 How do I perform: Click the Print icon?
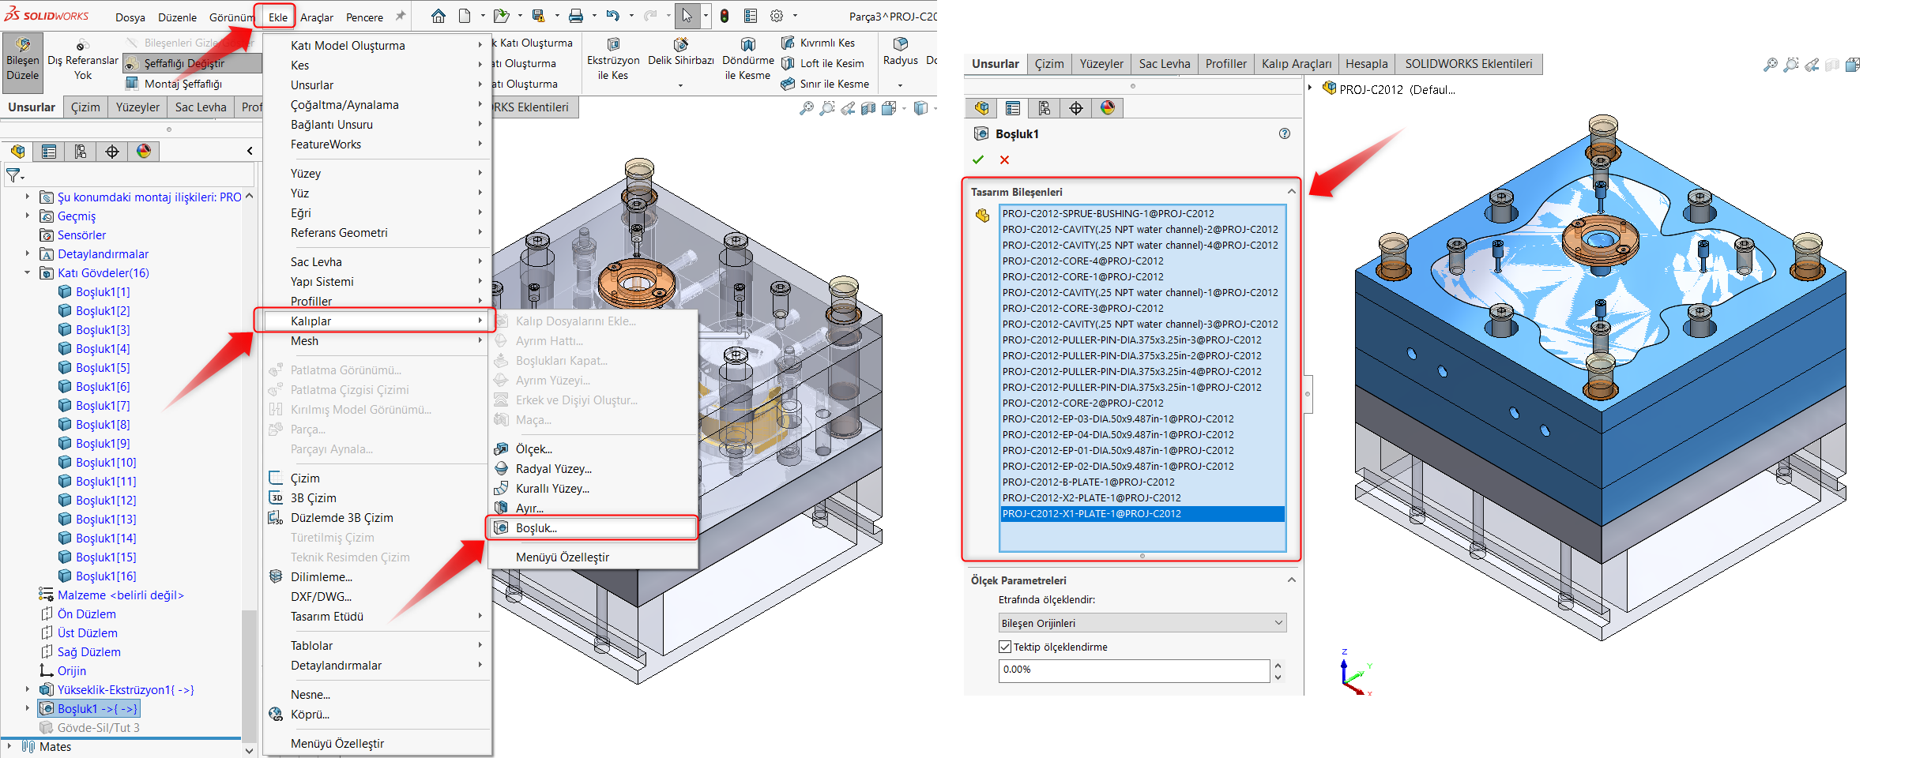click(577, 16)
